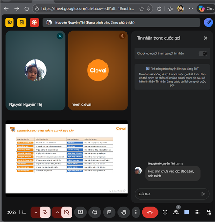Toggle the microphone mute button
The width and height of the screenshot is (215, 222).
click(x=45, y=212)
